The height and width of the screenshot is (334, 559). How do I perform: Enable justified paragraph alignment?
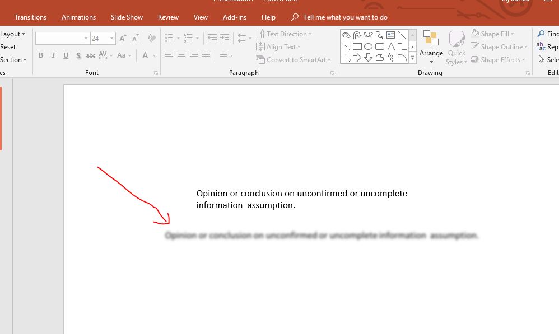(x=206, y=55)
